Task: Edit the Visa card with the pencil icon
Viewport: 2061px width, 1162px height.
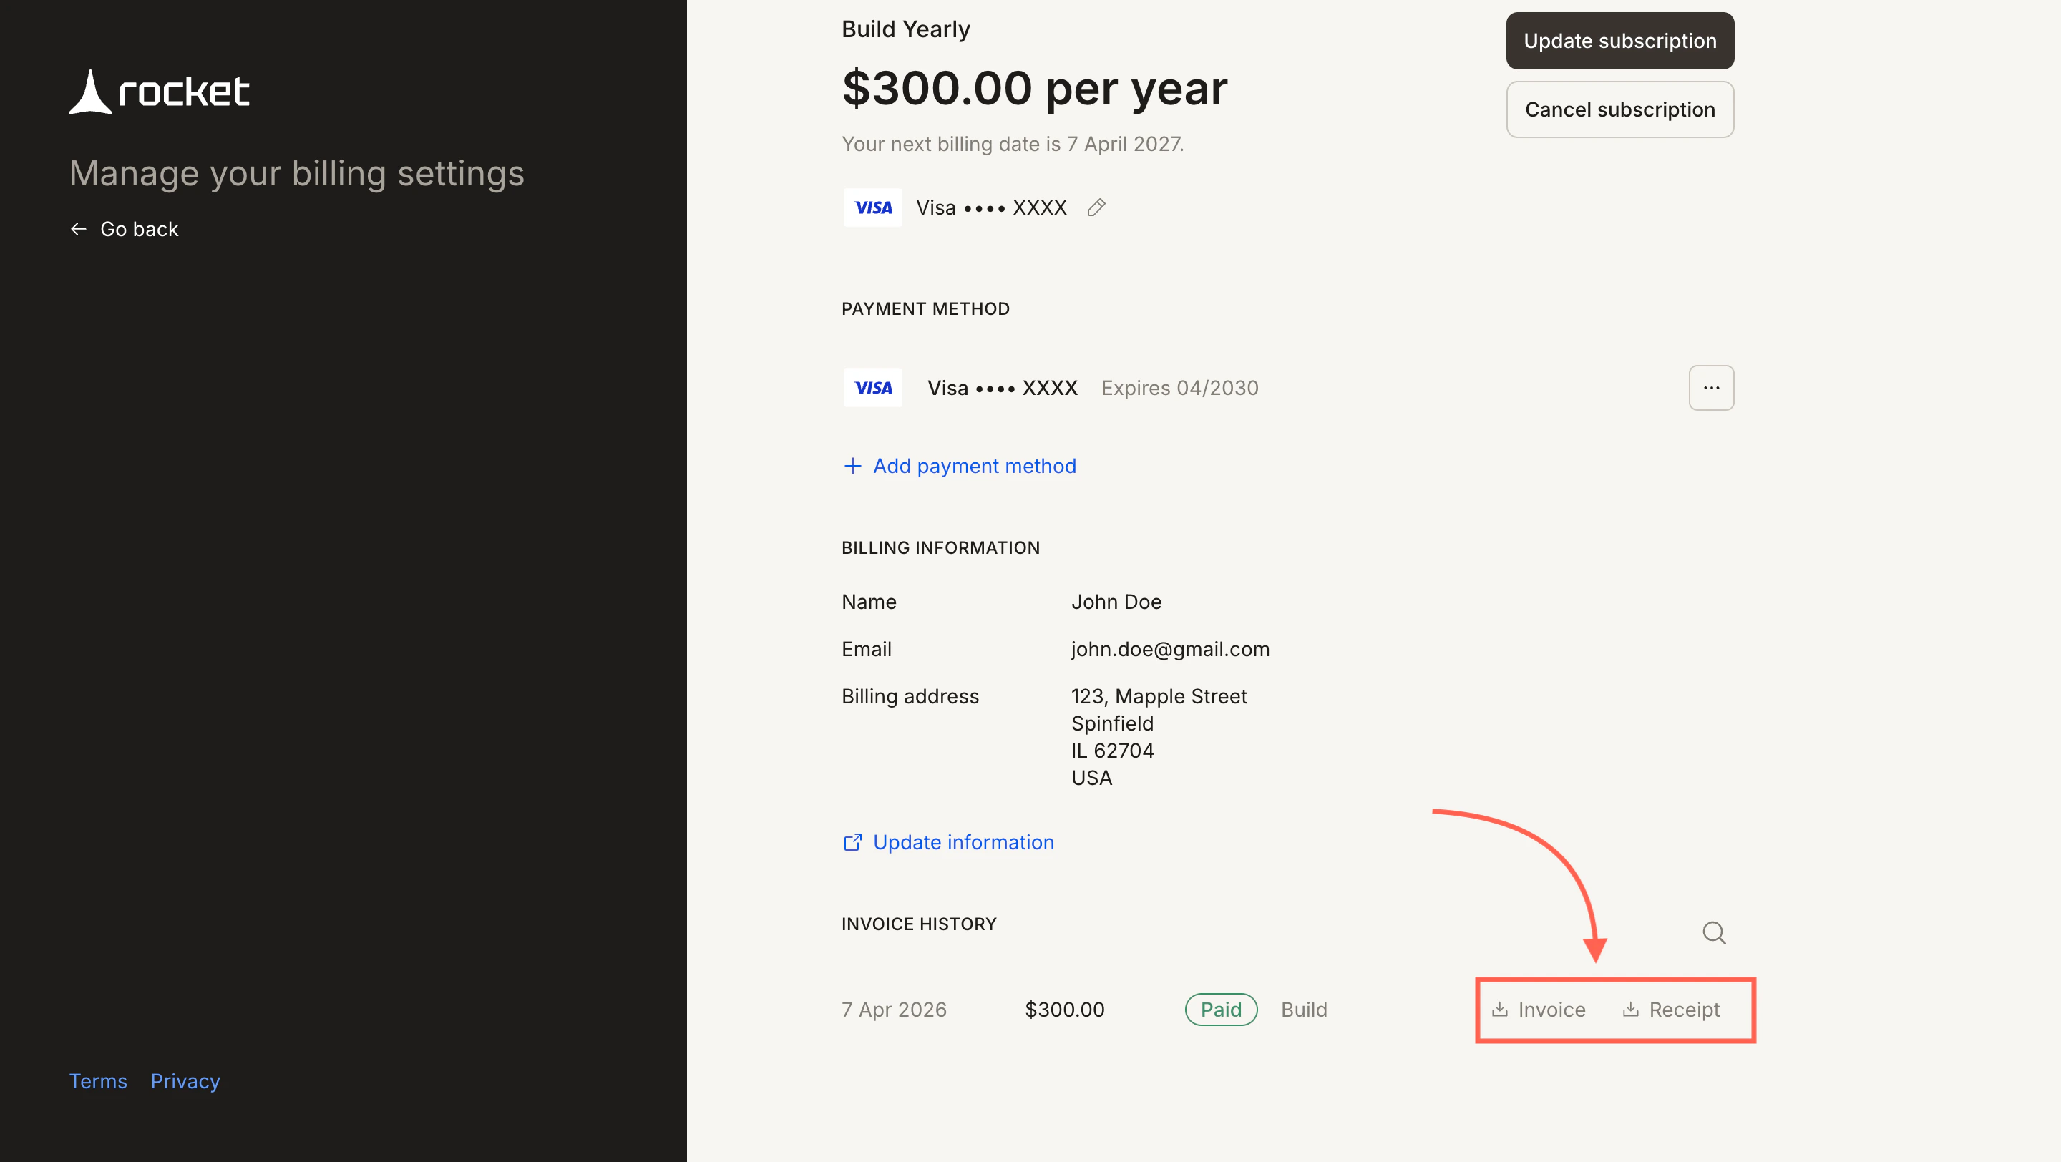Action: (x=1096, y=207)
